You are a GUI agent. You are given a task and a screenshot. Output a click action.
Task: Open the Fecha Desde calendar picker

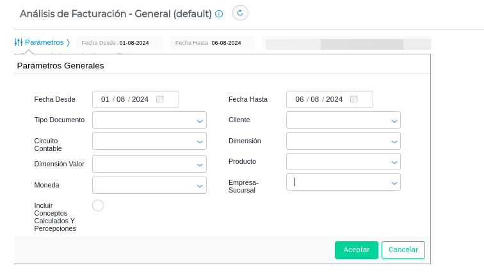(x=160, y=99)
